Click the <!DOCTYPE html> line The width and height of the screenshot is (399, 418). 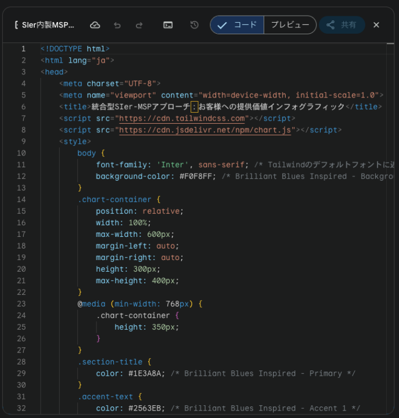pyautogui.click(x=75, y=49)
